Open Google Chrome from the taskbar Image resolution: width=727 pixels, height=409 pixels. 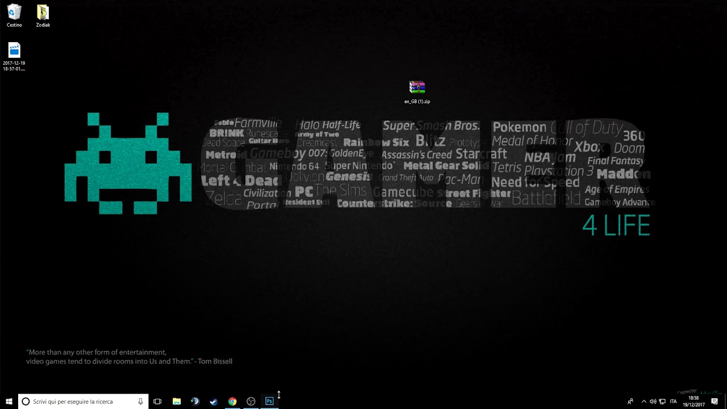(x=232, y=402)
